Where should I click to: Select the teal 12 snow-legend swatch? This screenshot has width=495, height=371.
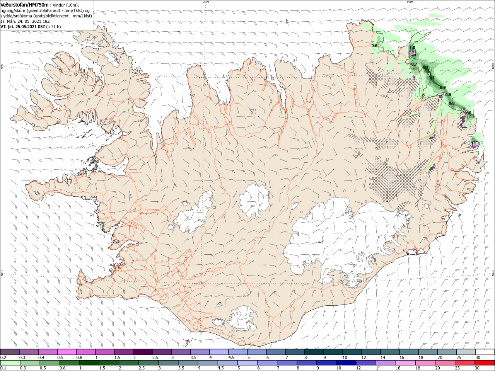coord(370,352)
